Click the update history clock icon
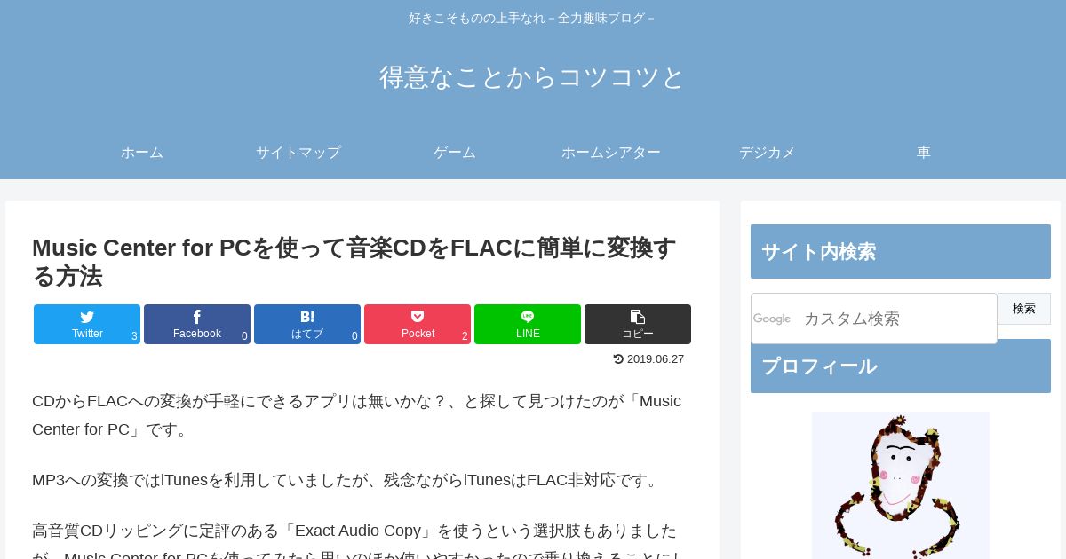 (x=618, y=359)
